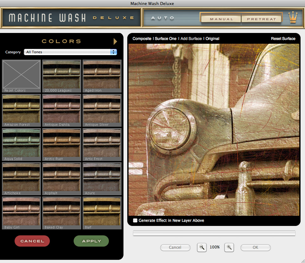Show the Composite preview view

point(142,39)
